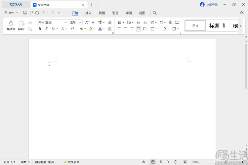Screen dimensions: 248x165
Task: Switch to web layout globe icon
Action: coord(176,162)
